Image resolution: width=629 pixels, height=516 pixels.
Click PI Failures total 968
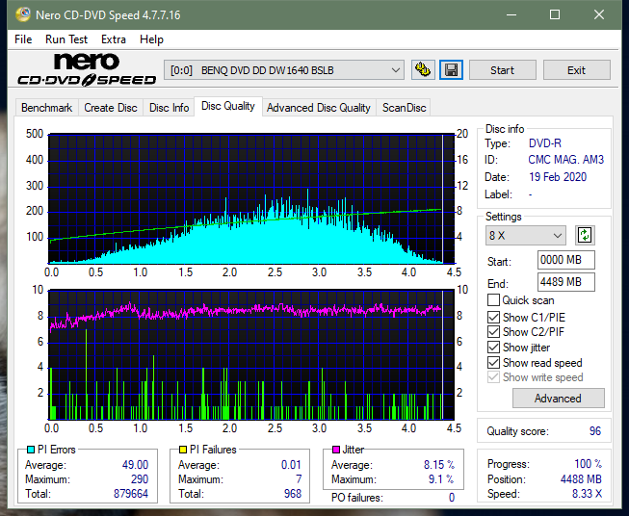pyautogui.click(x=293, y=494)
